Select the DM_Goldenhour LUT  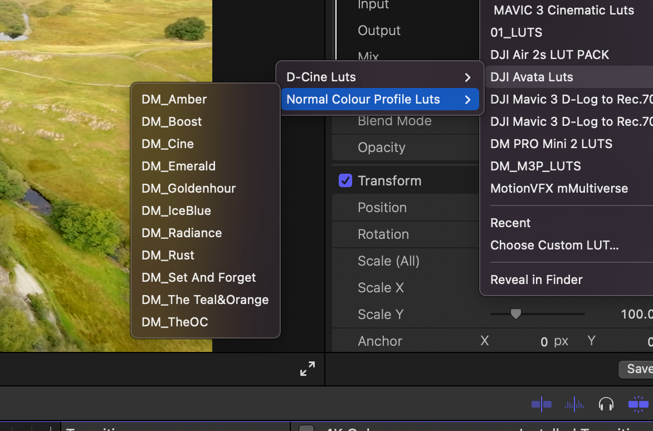click(188, 188)
